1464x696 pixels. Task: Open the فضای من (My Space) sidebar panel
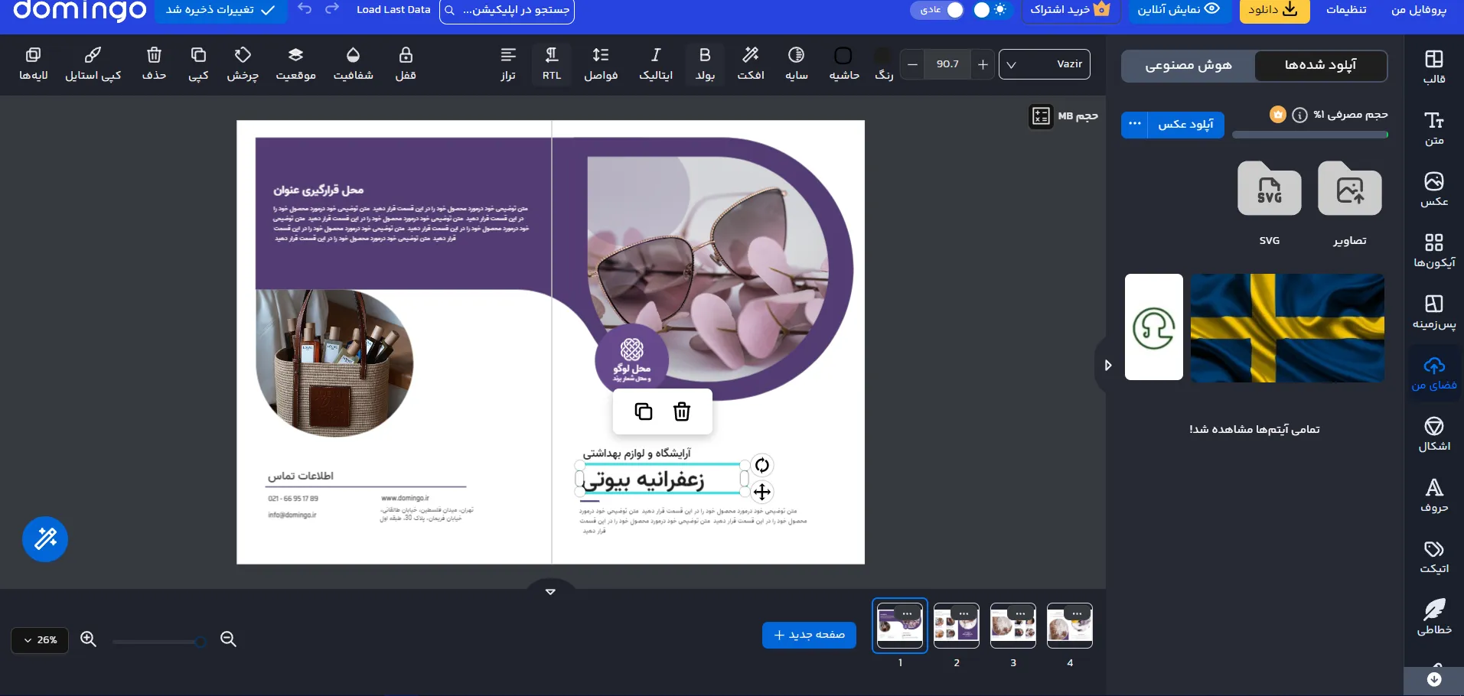(x=1434, y=372)
